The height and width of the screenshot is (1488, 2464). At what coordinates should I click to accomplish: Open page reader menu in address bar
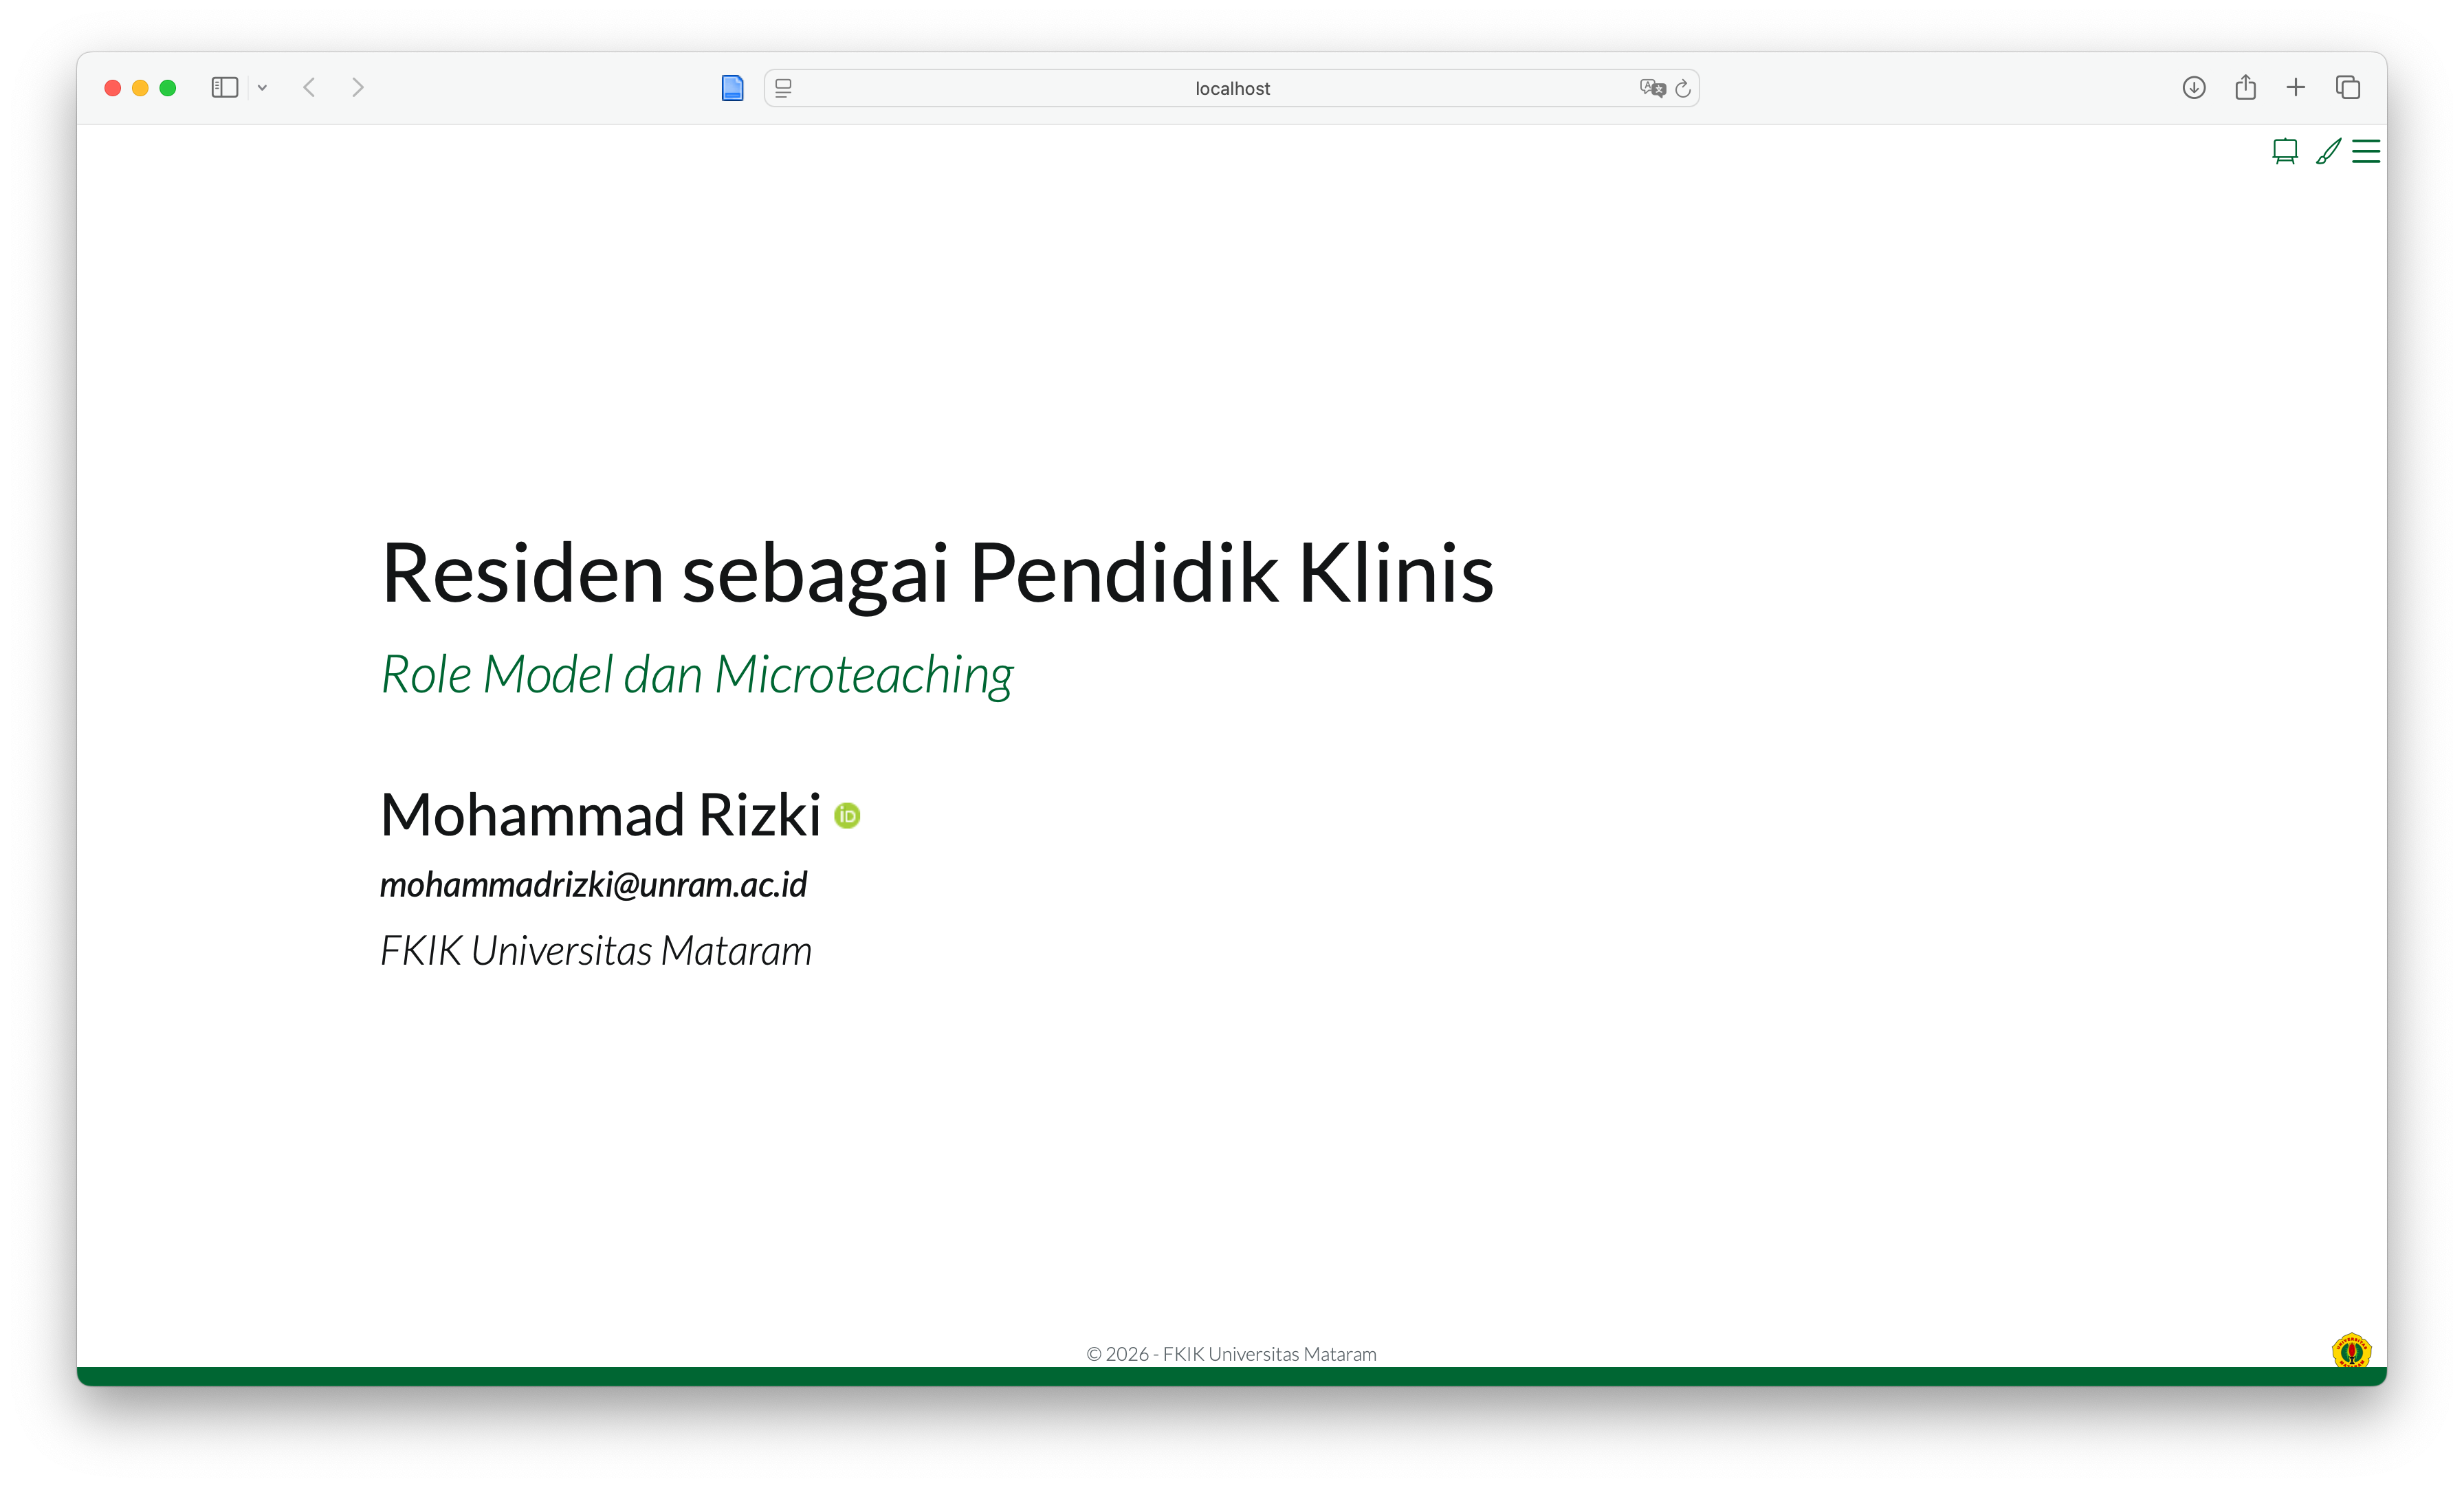tap(783, 88)
